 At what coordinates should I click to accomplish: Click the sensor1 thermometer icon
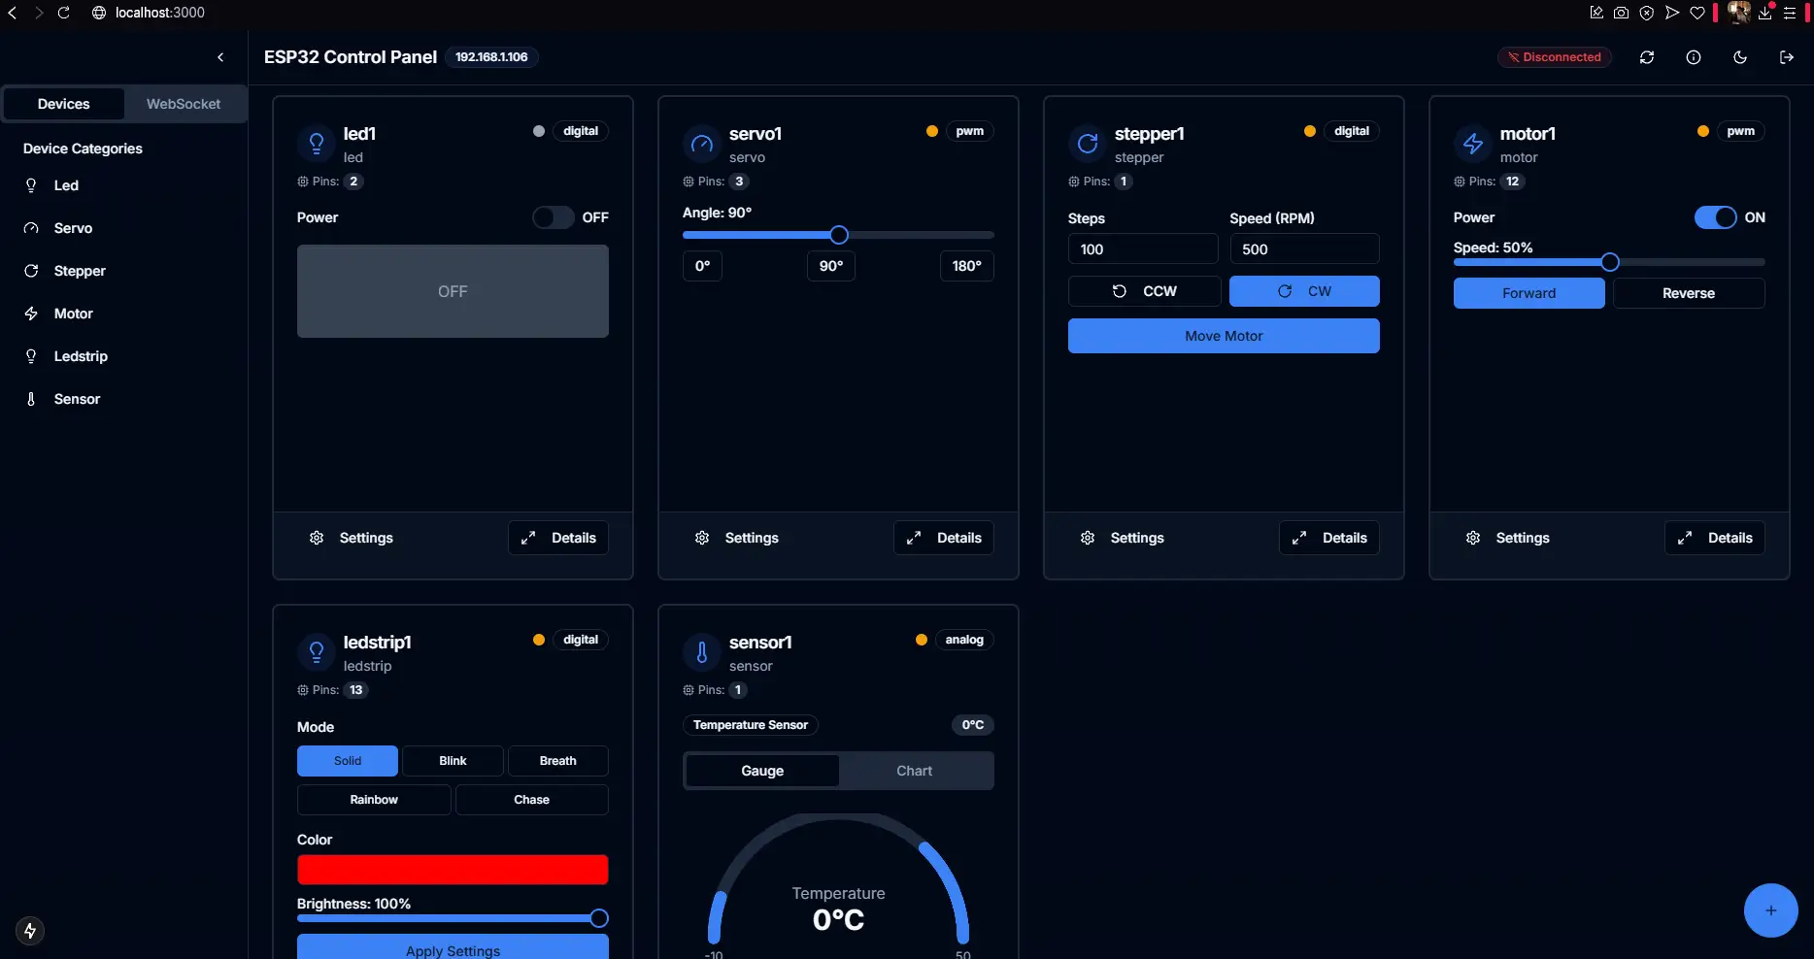point(702,652)
